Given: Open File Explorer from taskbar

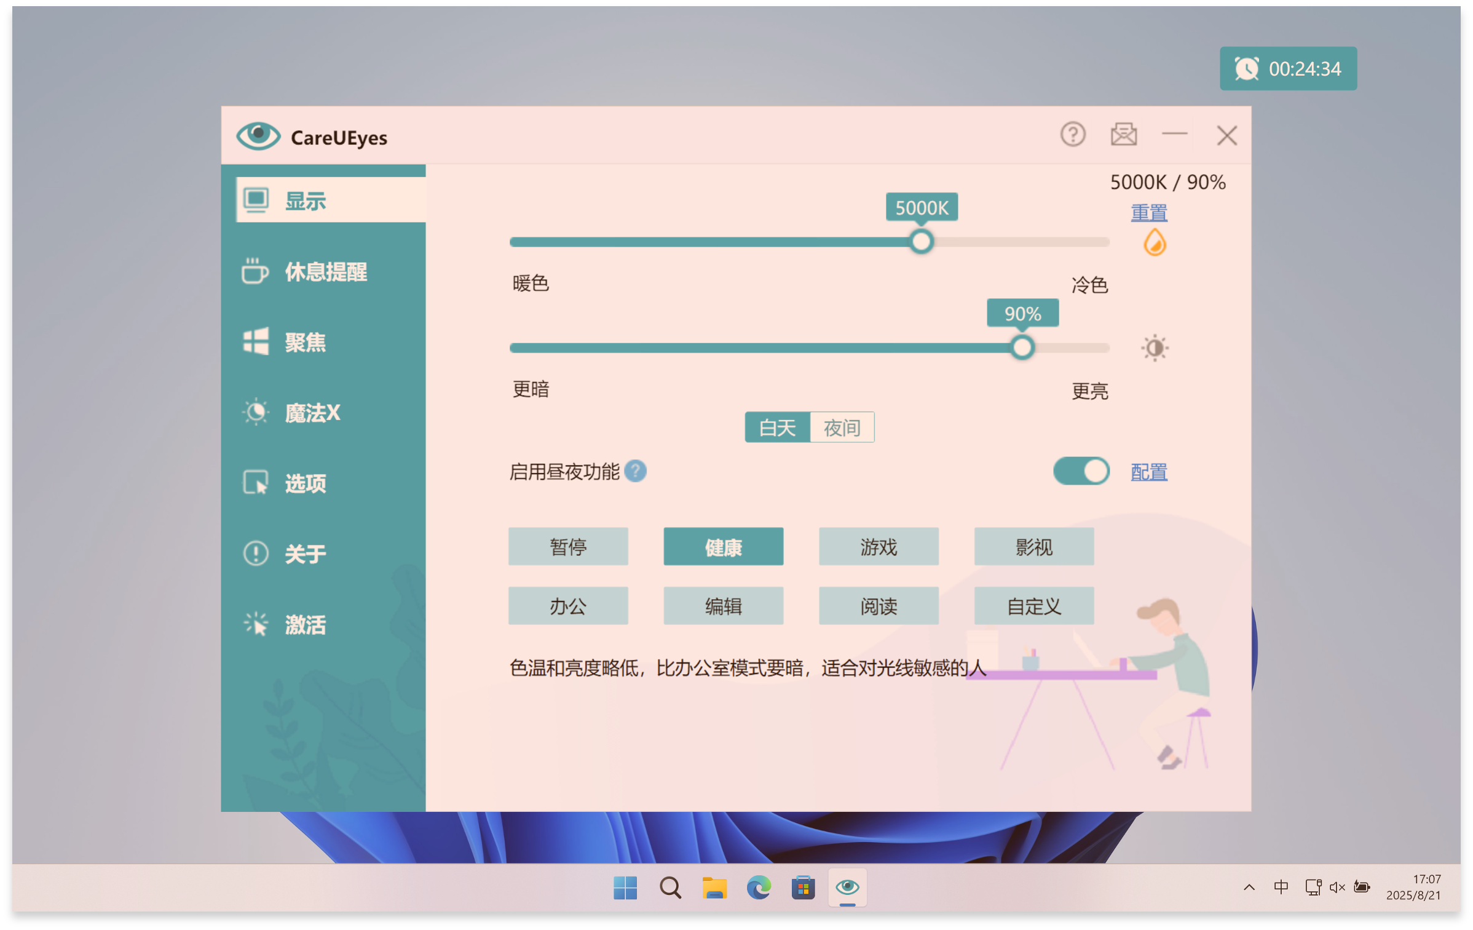Looking at the screenshot, I should [714, 888].
